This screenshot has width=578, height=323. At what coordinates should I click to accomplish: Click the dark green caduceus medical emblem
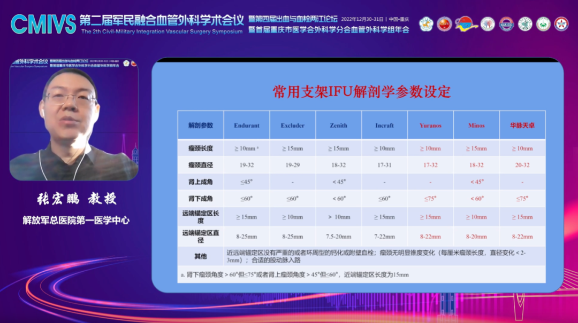click(x=525, y=24)
